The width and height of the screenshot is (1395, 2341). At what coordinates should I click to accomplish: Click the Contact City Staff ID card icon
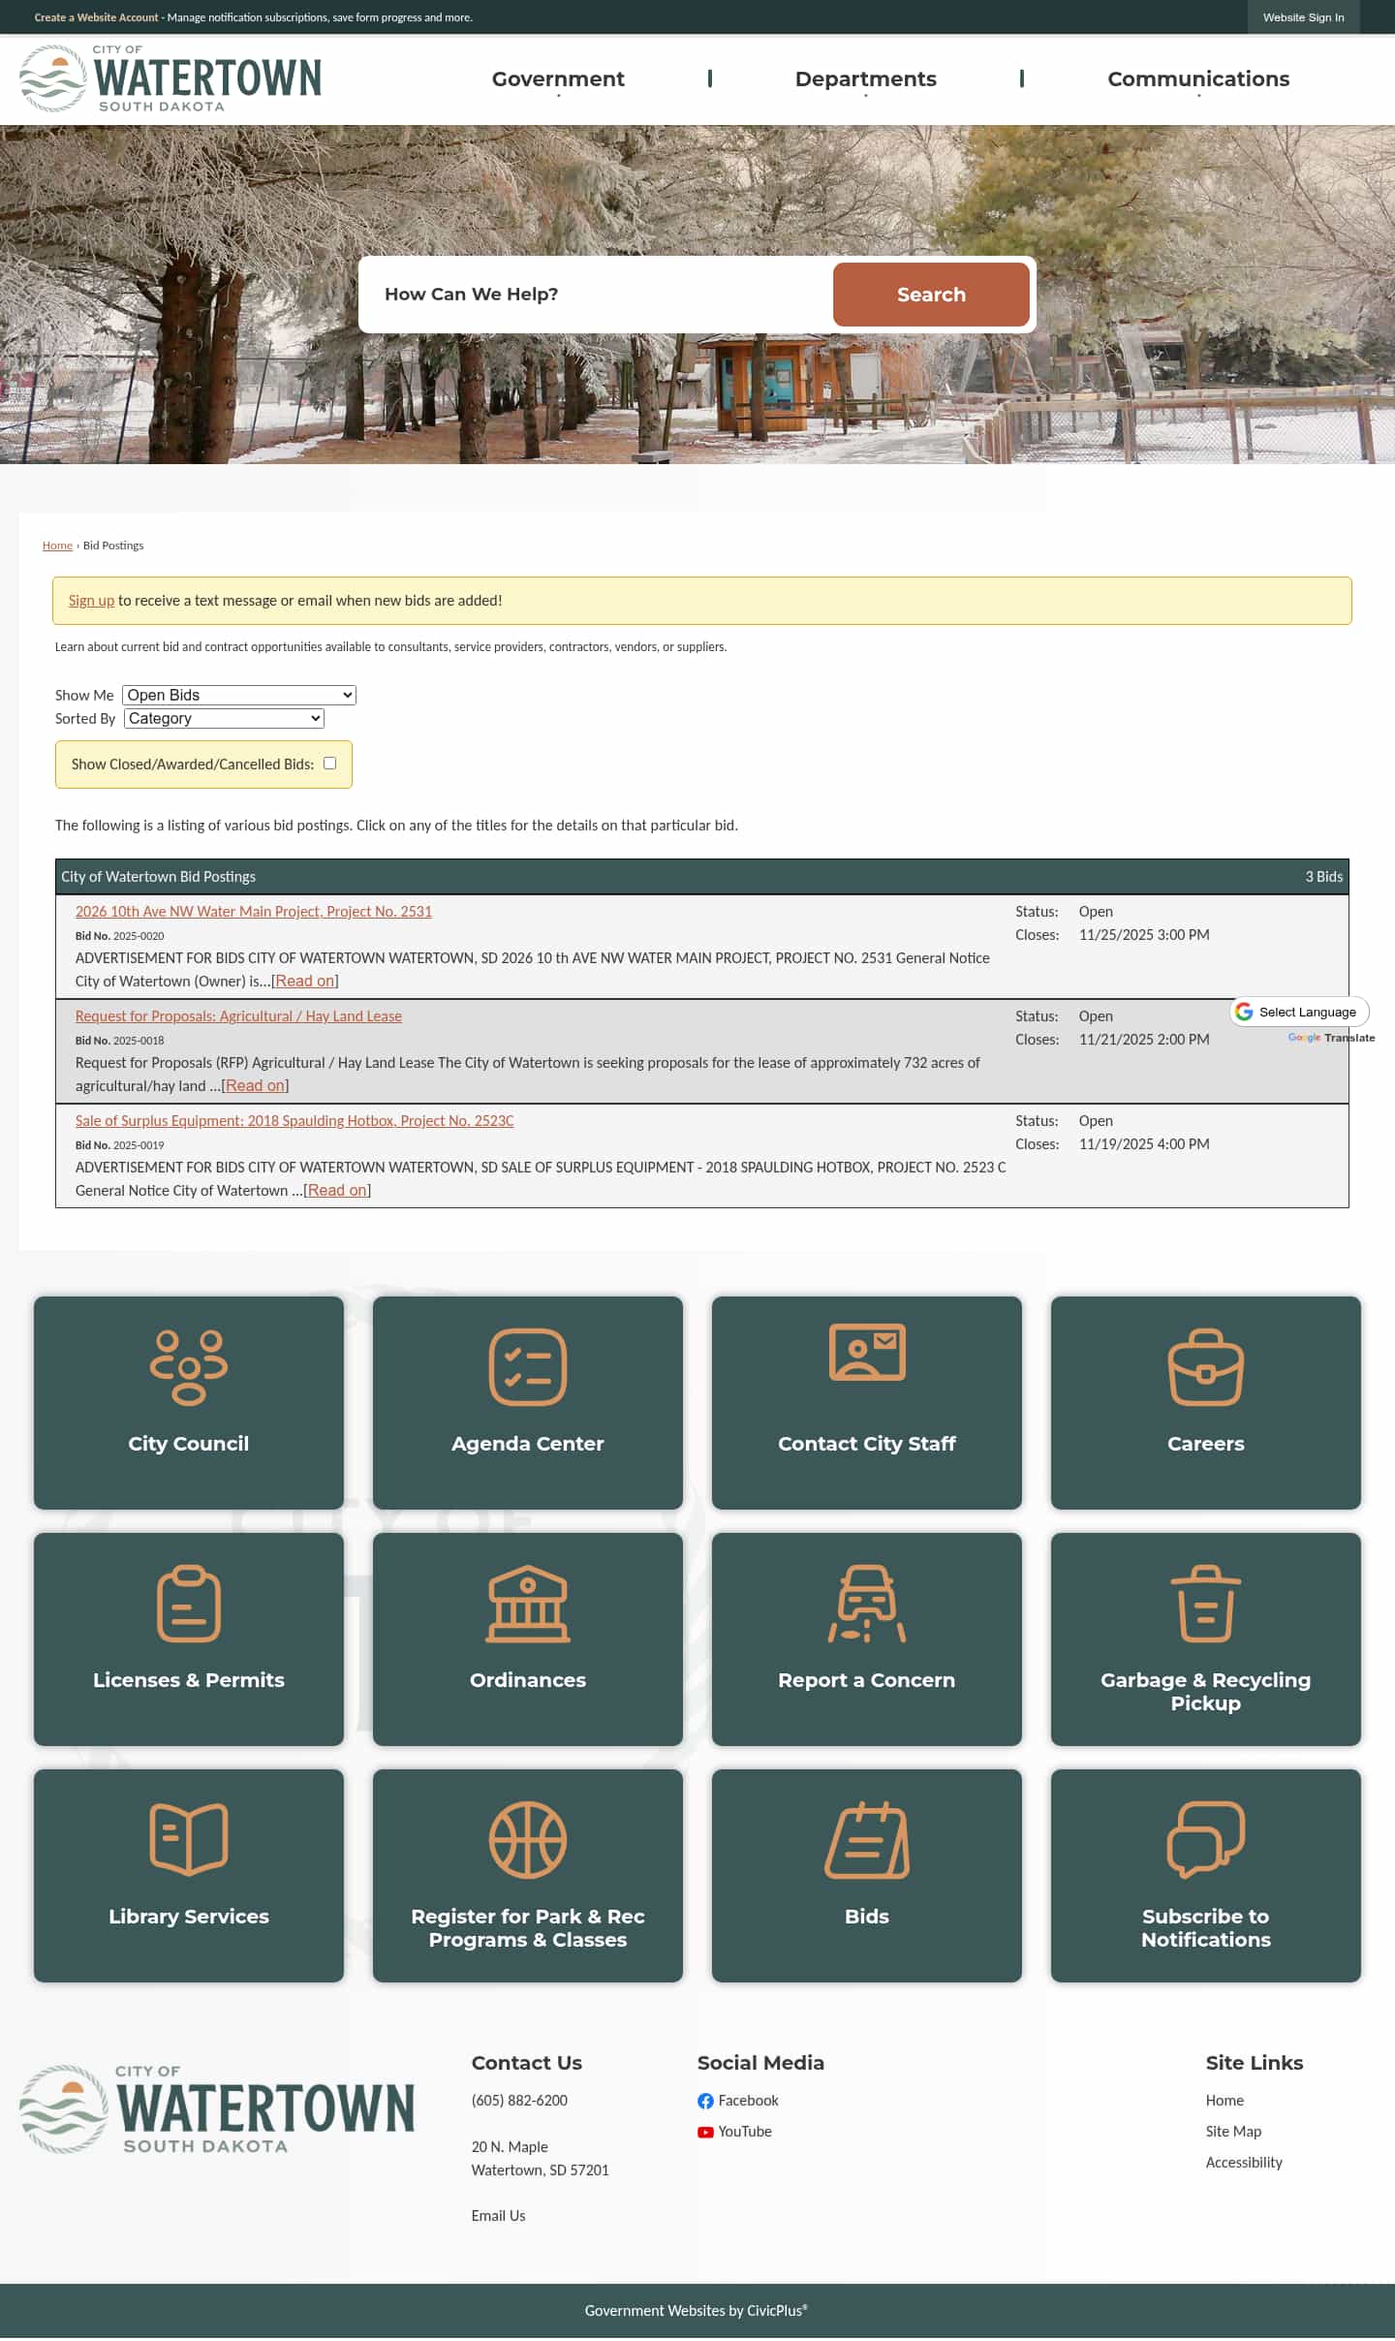(x=867, y=1352)
